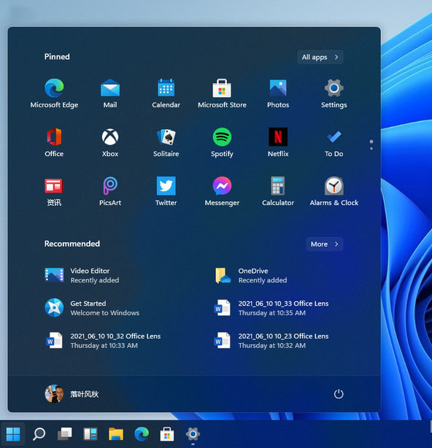The height and width of the screenshot is (448, 432).
Task: Open Microsoft Store from taskbar
Action: 167,434
